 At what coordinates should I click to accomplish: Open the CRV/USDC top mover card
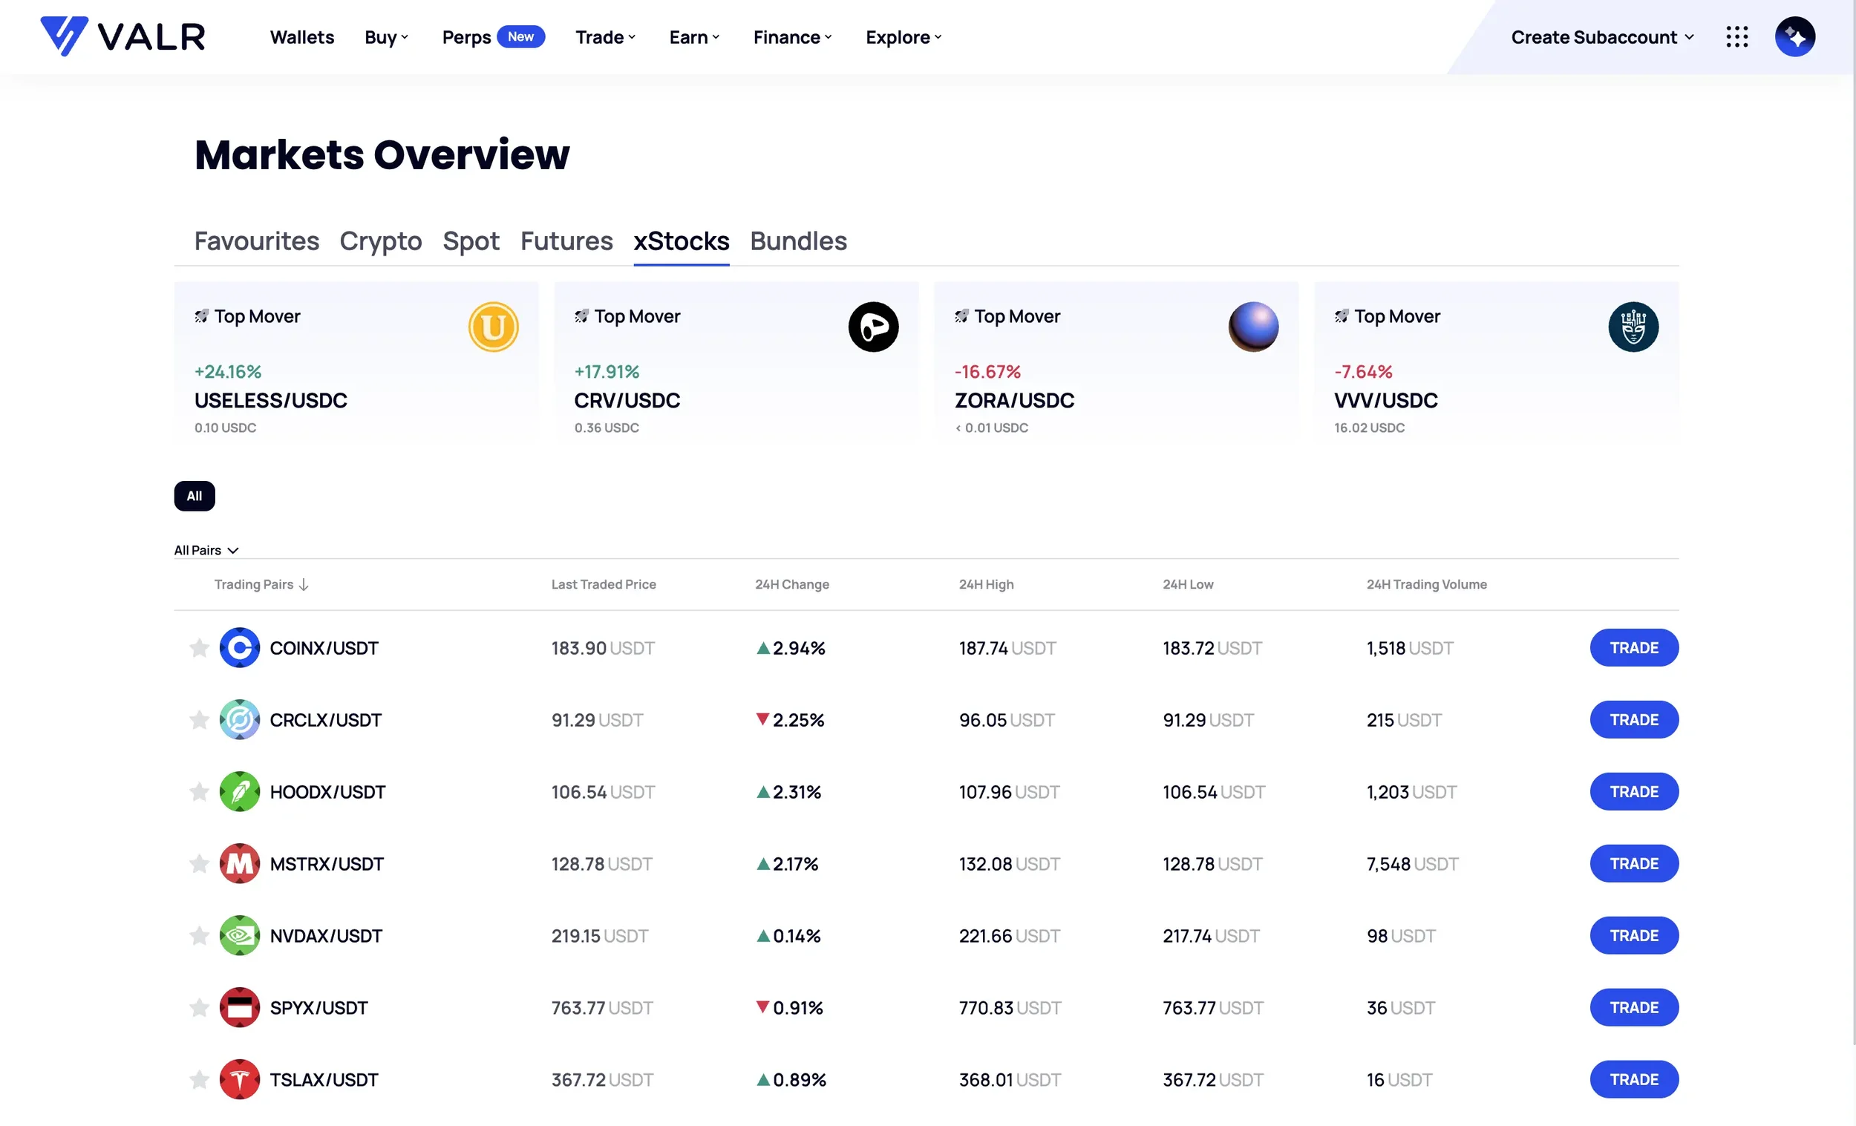(x=736, y=364)
